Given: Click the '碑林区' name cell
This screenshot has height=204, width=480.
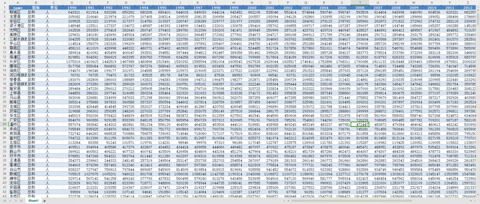Looking at the screenshot, I should pyautogui.click(x=18, y=178).
